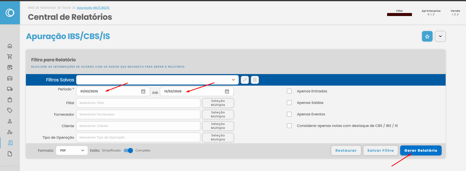Open the price tag sidebar icon
466x171 pixels.
(x=10, y=110)
